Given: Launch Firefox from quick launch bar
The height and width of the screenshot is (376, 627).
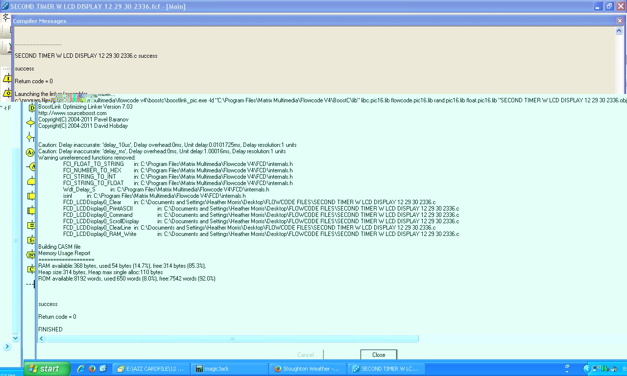Looking at the screenshot, I should tap(92, 369).
